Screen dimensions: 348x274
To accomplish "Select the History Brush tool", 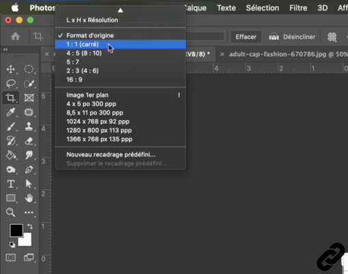I will tap(11, 140).
